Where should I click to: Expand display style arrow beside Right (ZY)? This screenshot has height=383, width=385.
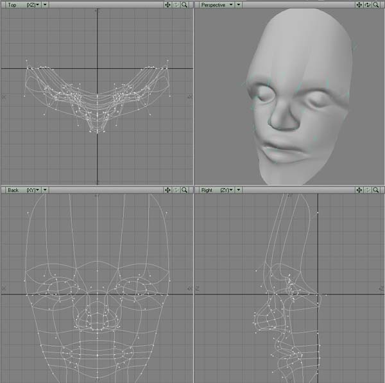(x=239, y=190)
